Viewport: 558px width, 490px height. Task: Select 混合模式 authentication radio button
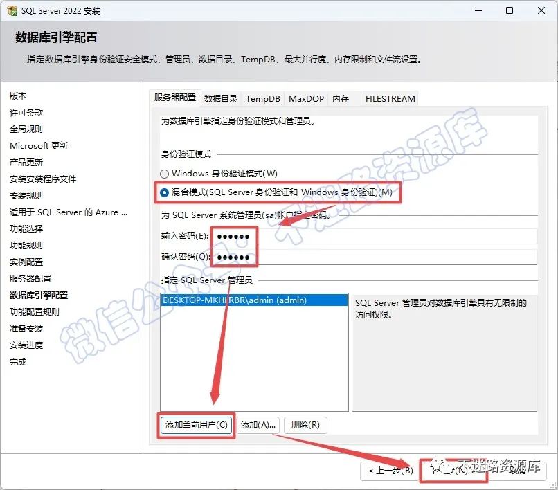[x=164, y=192]
